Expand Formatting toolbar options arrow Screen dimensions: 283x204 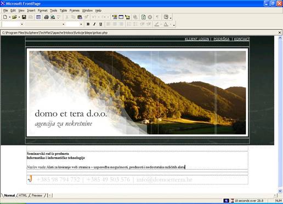pyautogui.click(x=174, y=25)
